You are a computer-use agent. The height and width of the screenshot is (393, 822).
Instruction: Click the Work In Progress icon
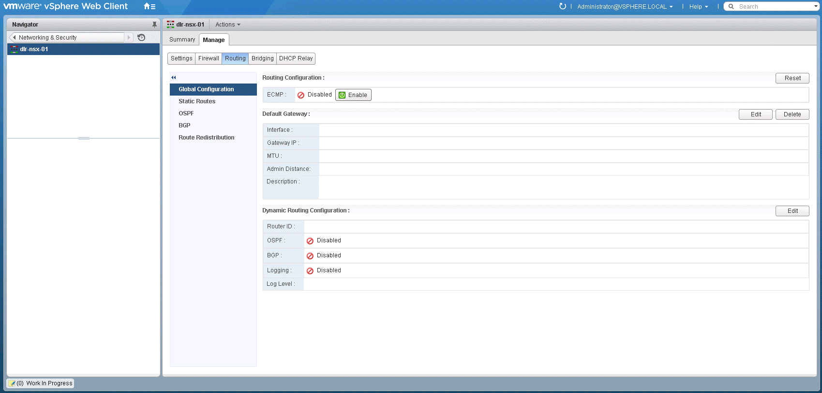tap(12, 383)
